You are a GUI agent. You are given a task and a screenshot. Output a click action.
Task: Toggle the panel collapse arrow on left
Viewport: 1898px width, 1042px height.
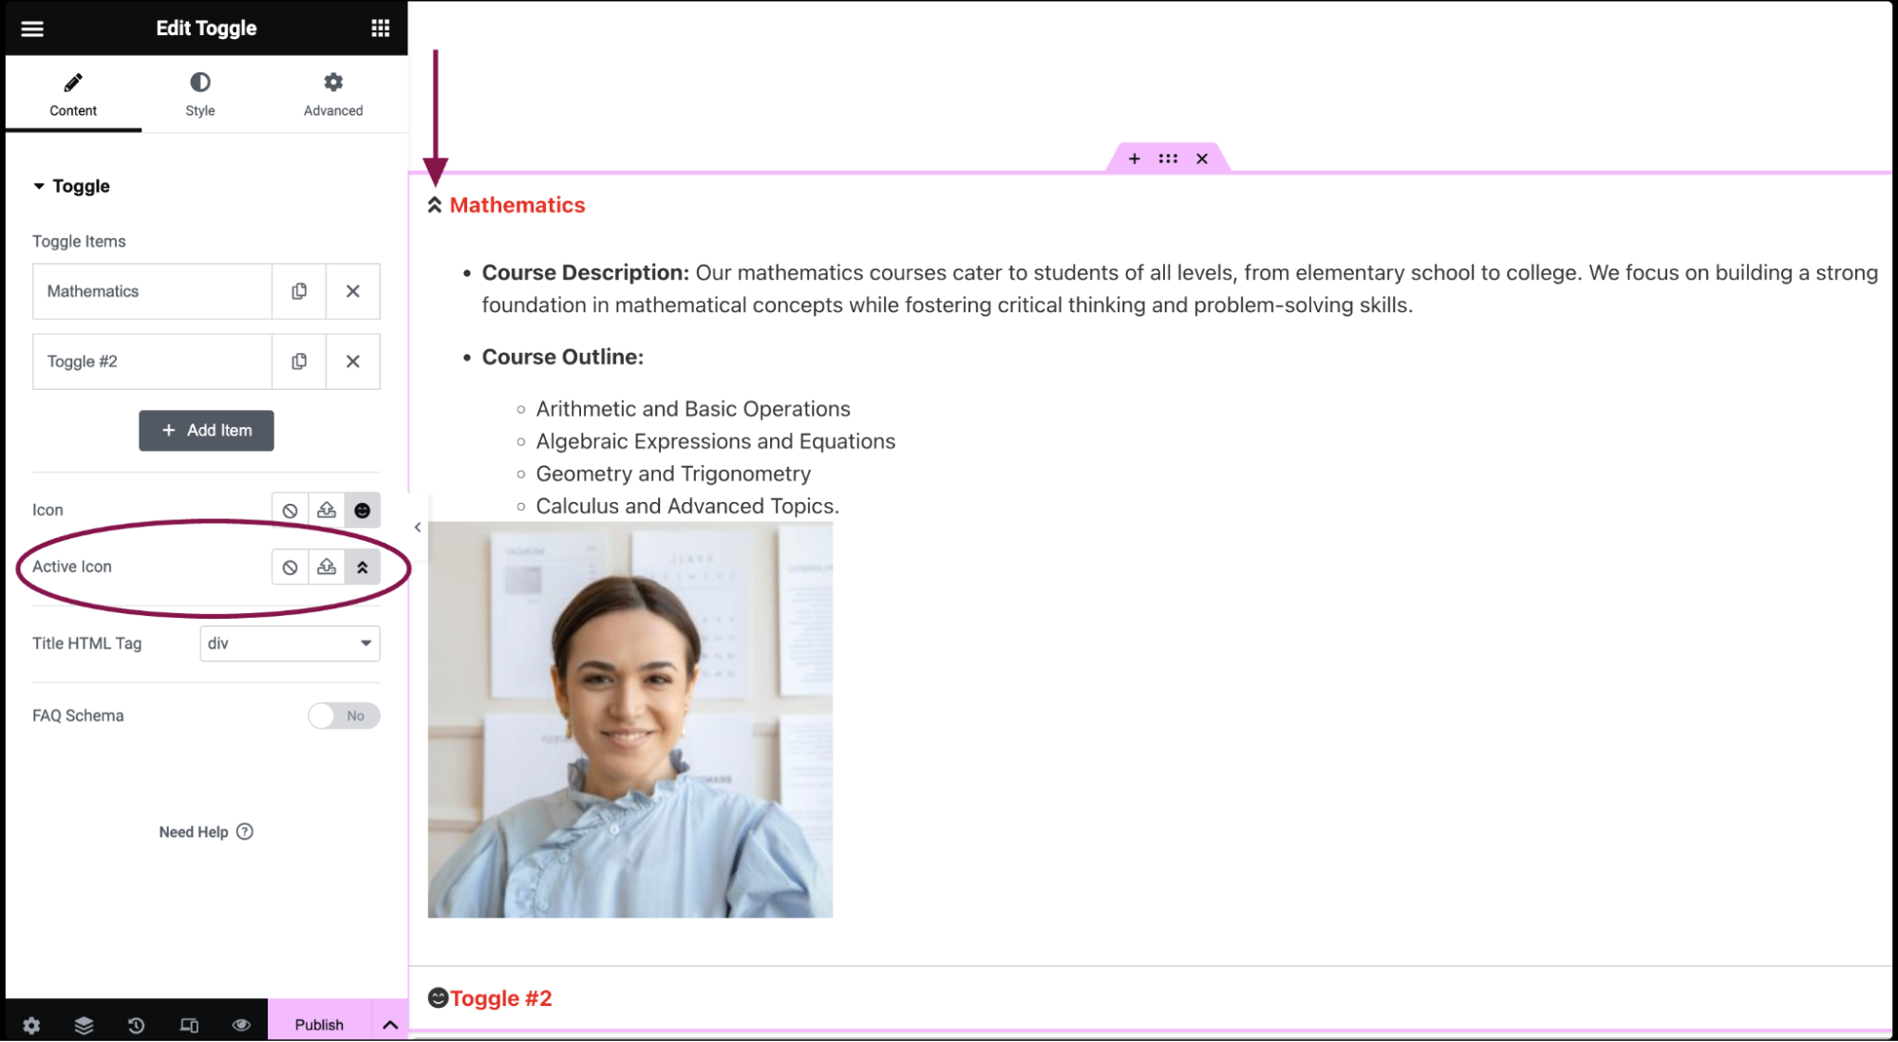417,526
